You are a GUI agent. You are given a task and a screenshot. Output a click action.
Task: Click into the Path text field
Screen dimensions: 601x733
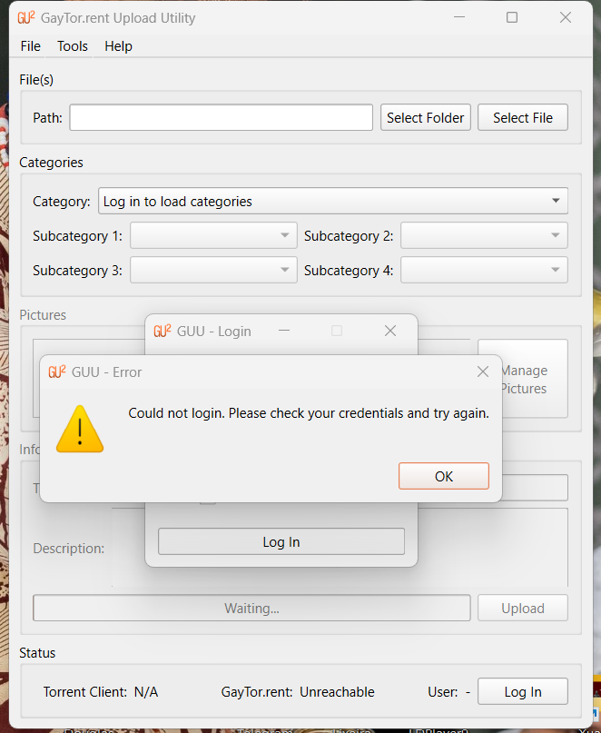point(221,118)
